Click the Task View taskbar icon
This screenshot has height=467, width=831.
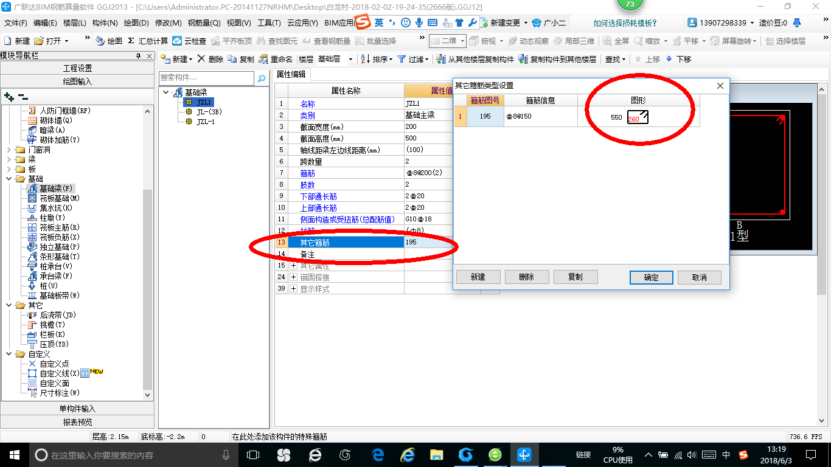tap(253, 455)
